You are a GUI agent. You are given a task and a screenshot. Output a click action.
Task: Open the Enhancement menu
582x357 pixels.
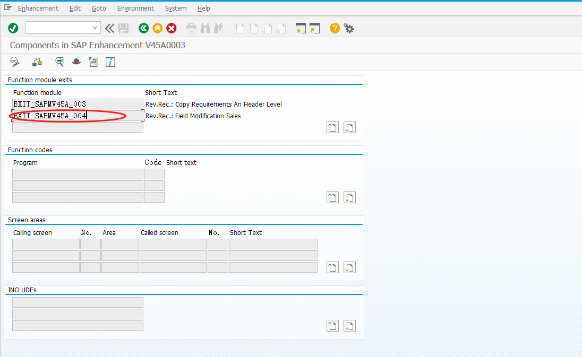[x=38, y=8]
